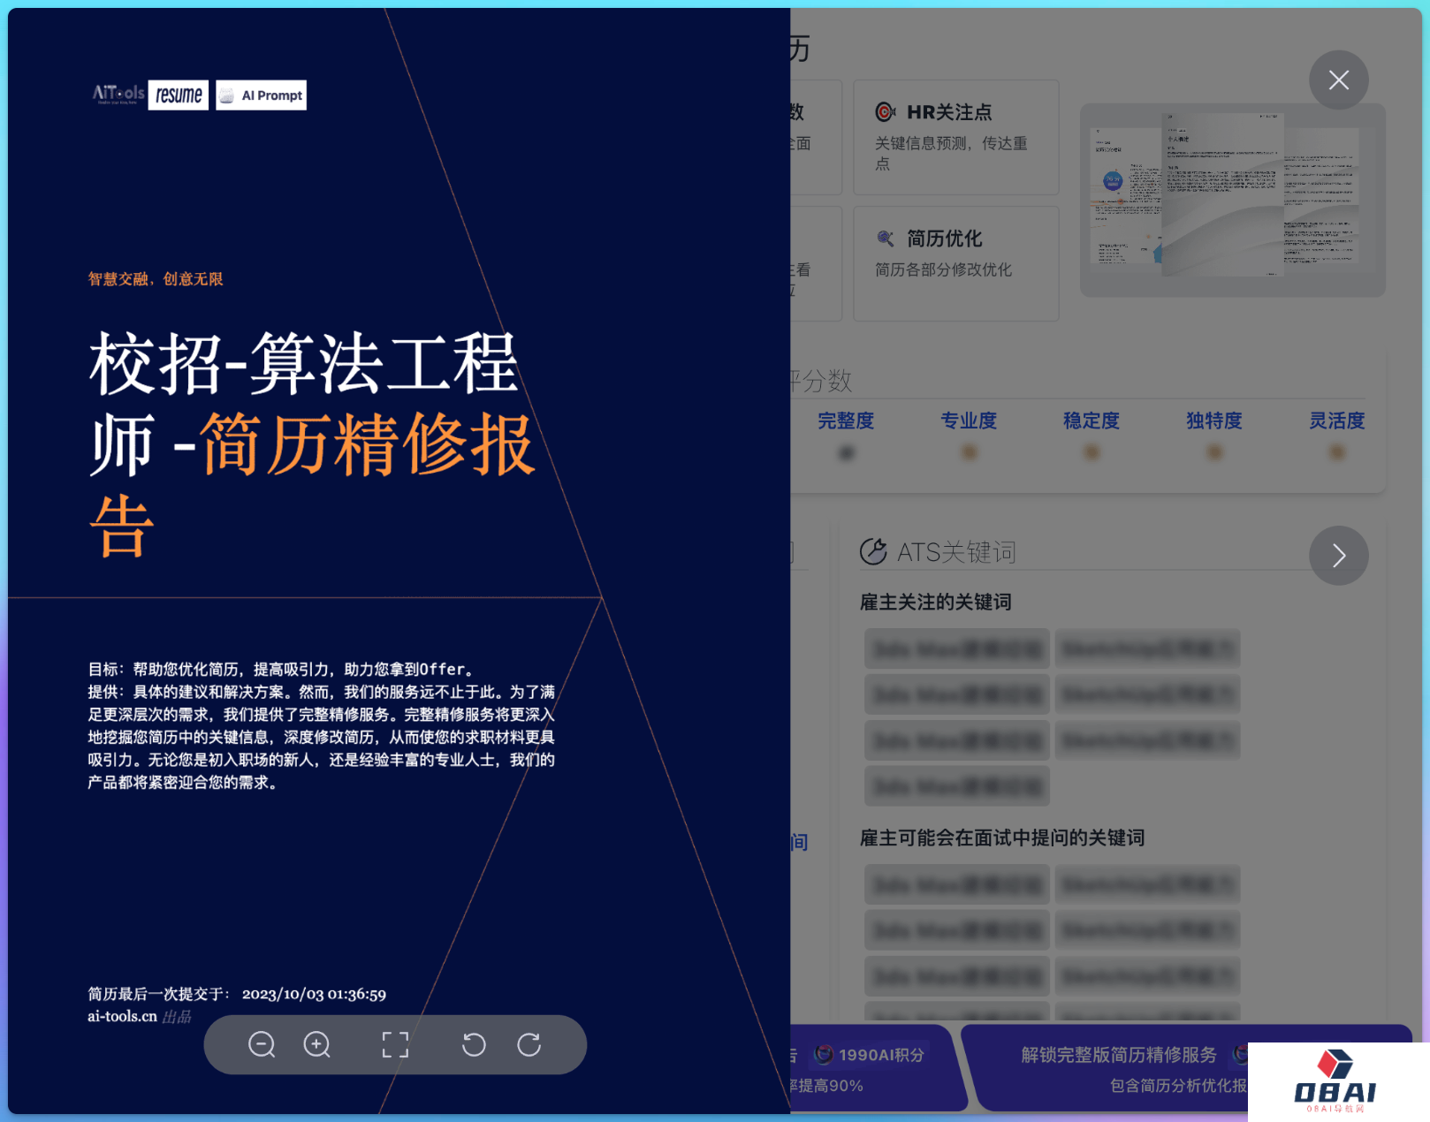Image resolution: width=1430 pixels, height=1122 pixels.
Task: Close the report preview overlay
Action: [x=1338, y=80]
